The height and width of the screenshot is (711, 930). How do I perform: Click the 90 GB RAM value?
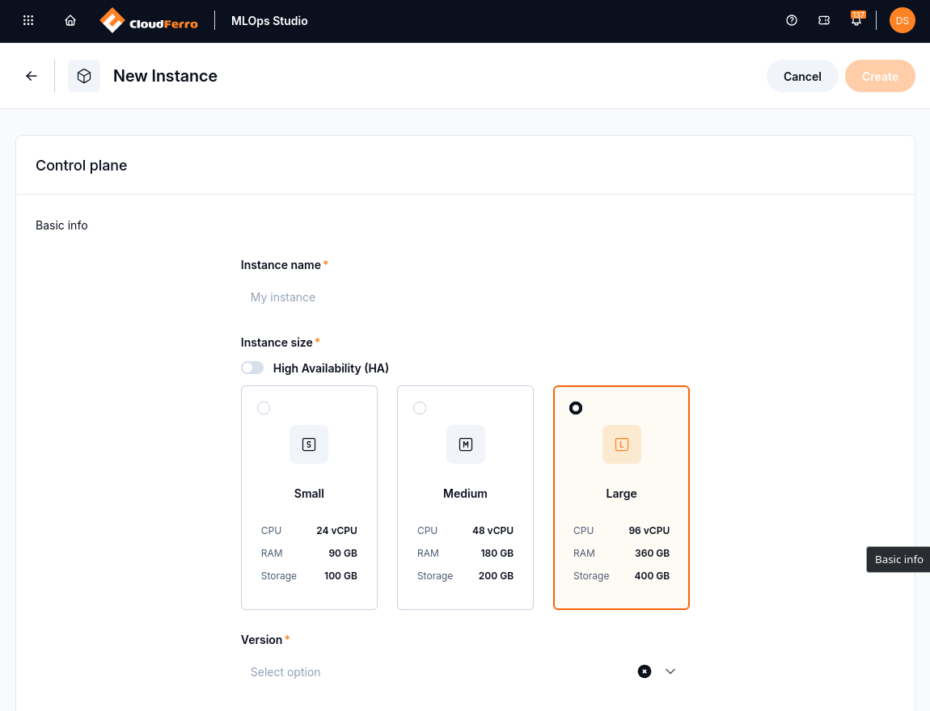(x=343, y=553)
